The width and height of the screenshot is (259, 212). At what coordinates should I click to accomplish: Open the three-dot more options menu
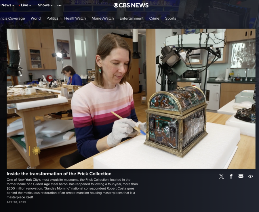pyautogui.click(x=59, y=5)
